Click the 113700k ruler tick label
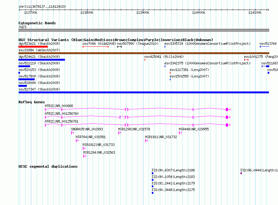The image size is (278, 205). click(x=31, y=12)
